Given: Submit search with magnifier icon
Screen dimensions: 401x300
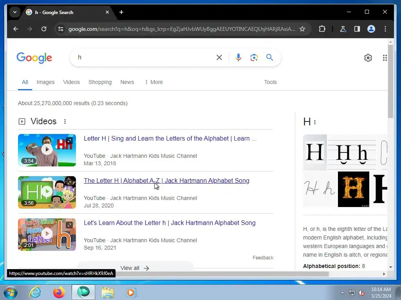Looking at the screenshot, I should (x=269, y=57).
